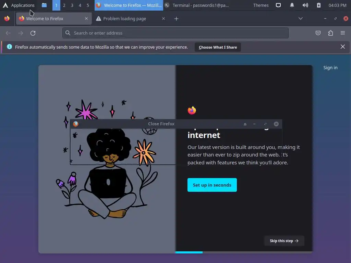Click the onboarding progress bar
Image resolution: width=351 pixels, height=263 pixels.
(244, 252)
